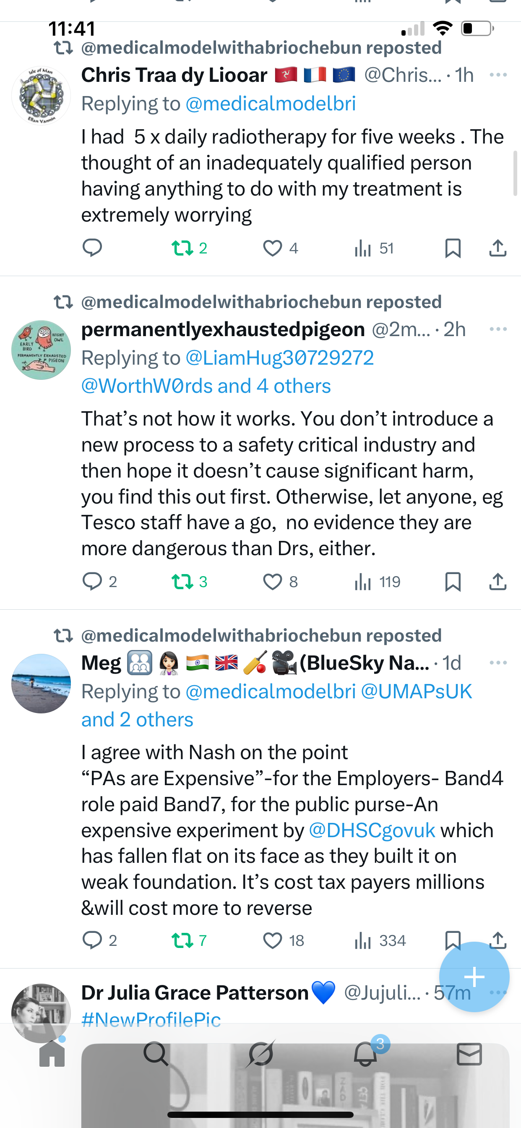
Task: Like Chris Traa dy Liooar's tweet
Action: (x=273, y=248)
